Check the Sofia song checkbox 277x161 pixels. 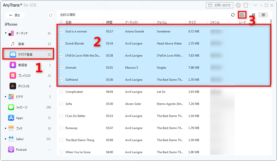point(61,104)
